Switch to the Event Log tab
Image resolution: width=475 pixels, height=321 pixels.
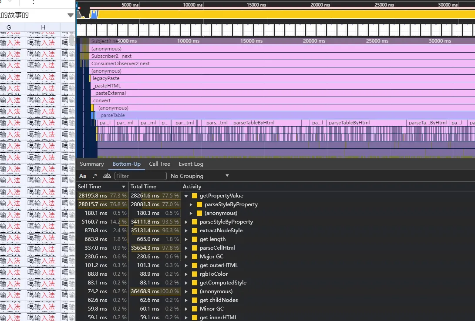click(191, 164)
